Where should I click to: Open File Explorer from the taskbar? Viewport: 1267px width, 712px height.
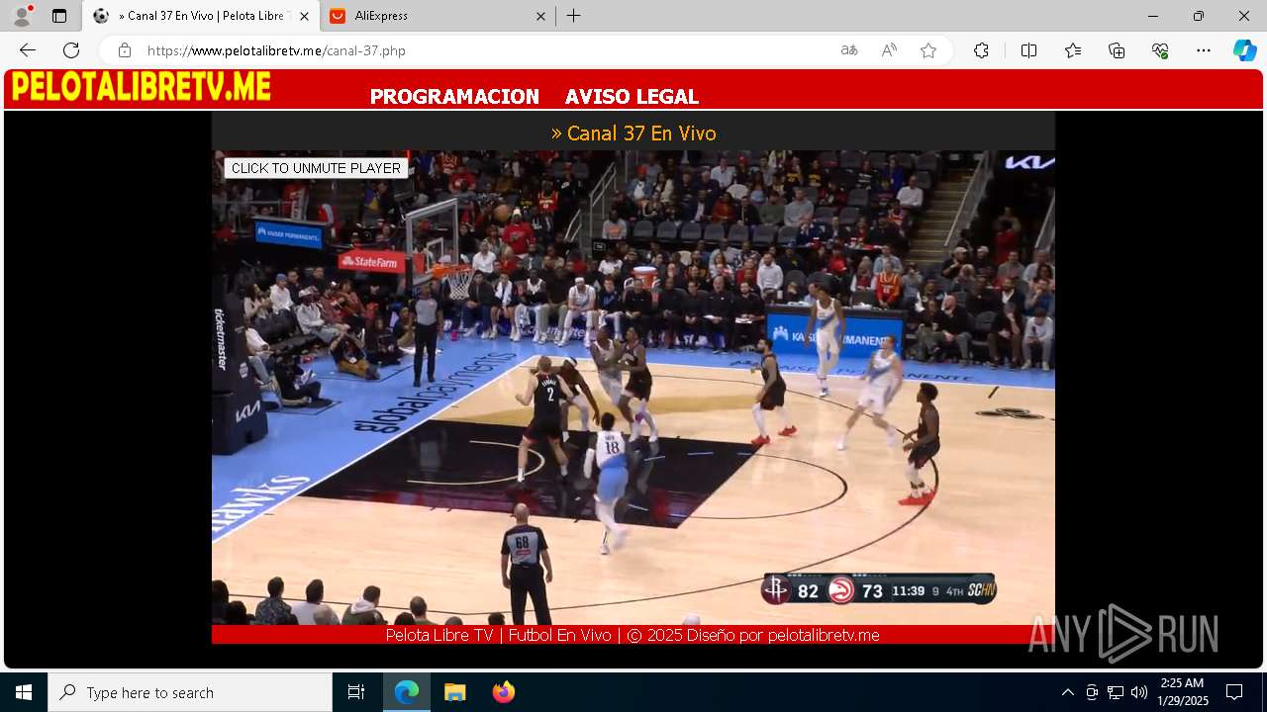tap(454, 692)
